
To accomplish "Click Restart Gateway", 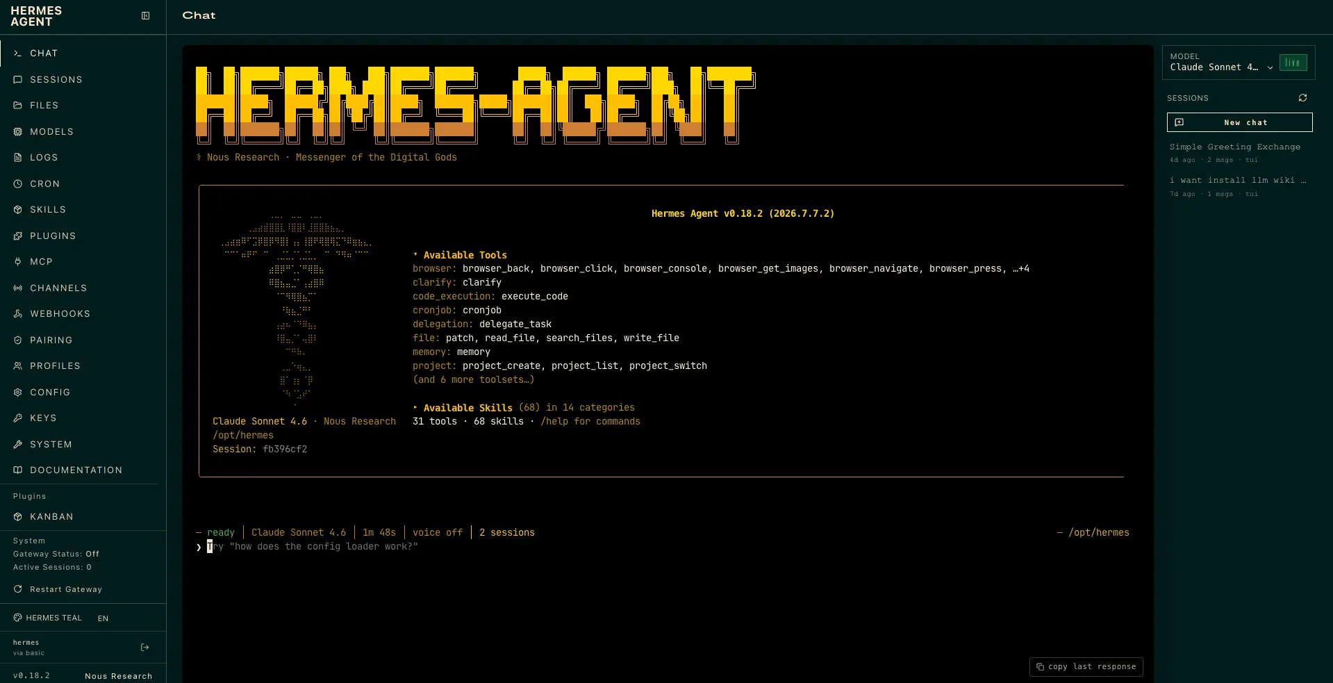I will [58, 589].
